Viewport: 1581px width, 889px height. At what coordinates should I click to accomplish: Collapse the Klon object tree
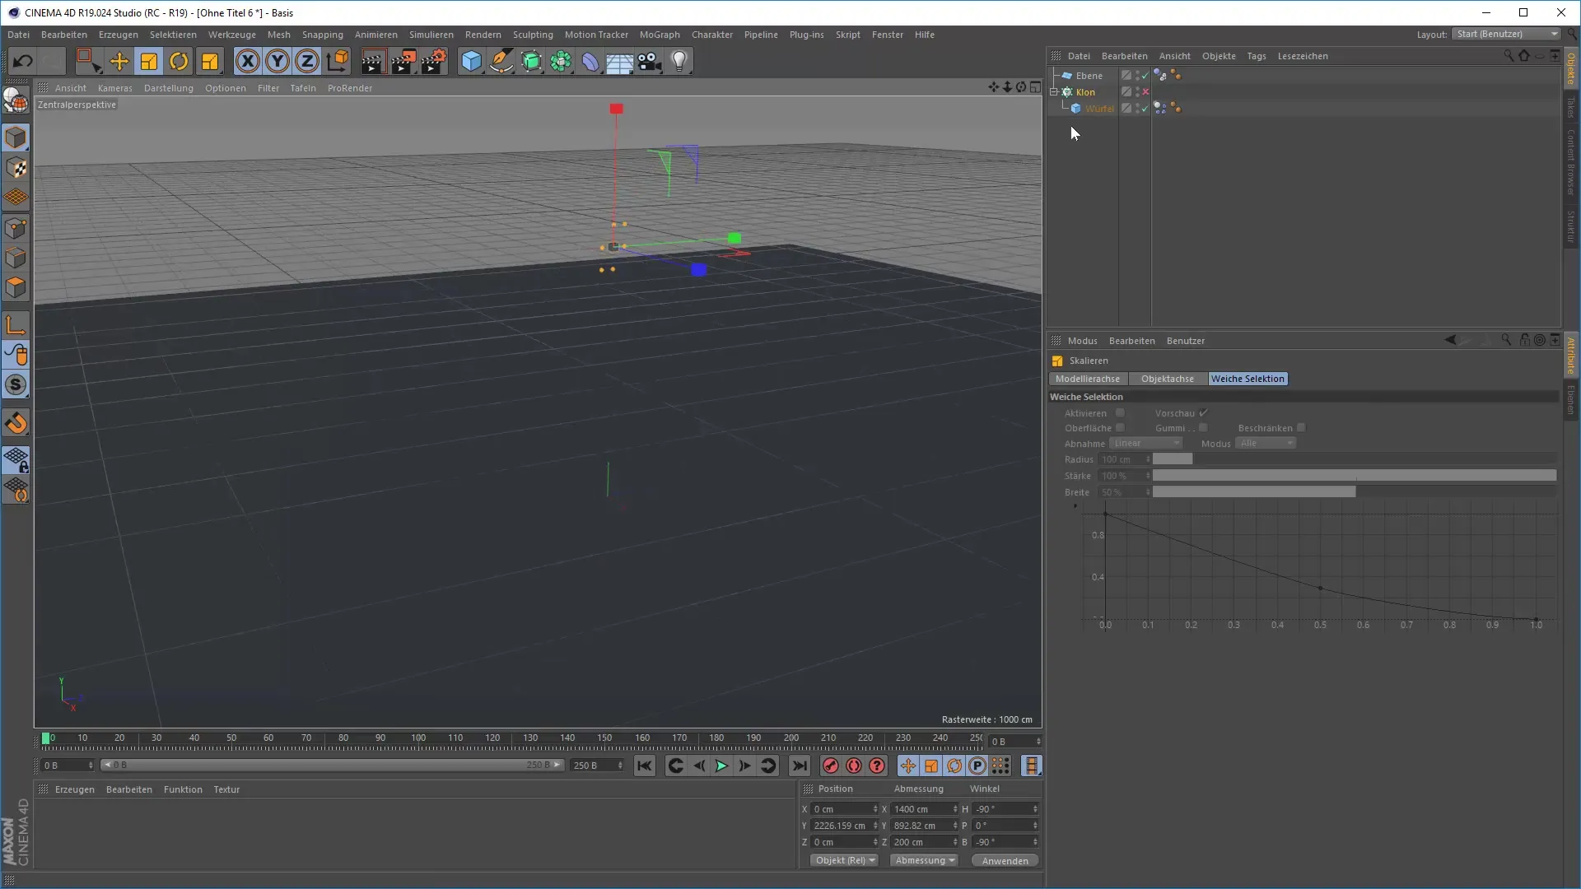pyautogui.click(x=1054, y=92)
